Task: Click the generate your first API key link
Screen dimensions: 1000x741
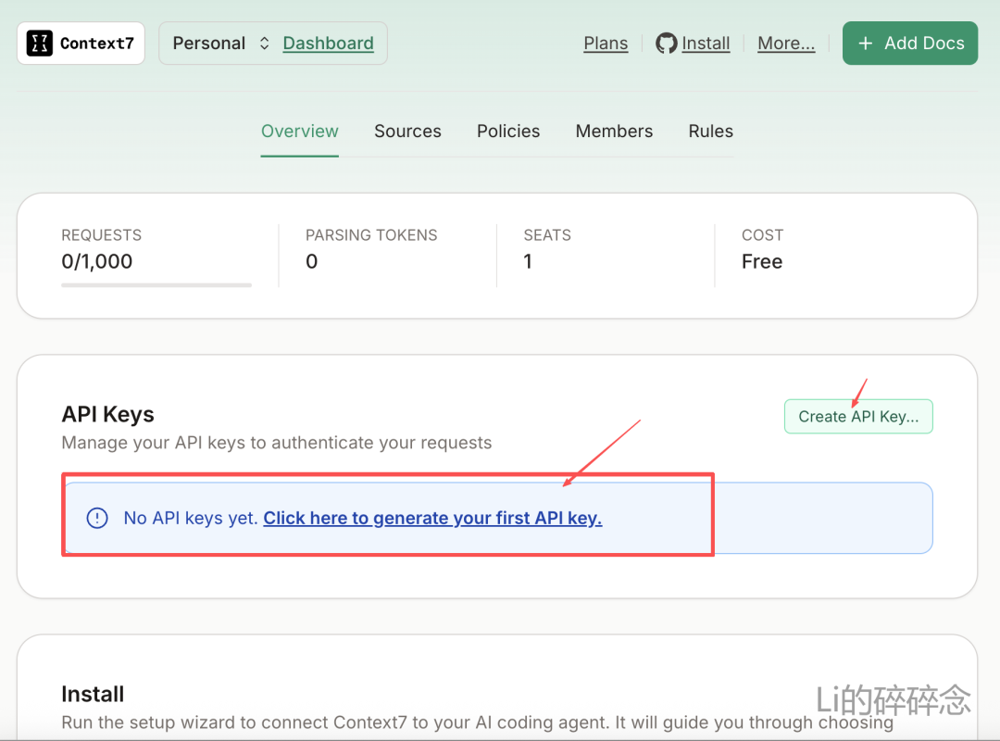Action: pos(432,519)
